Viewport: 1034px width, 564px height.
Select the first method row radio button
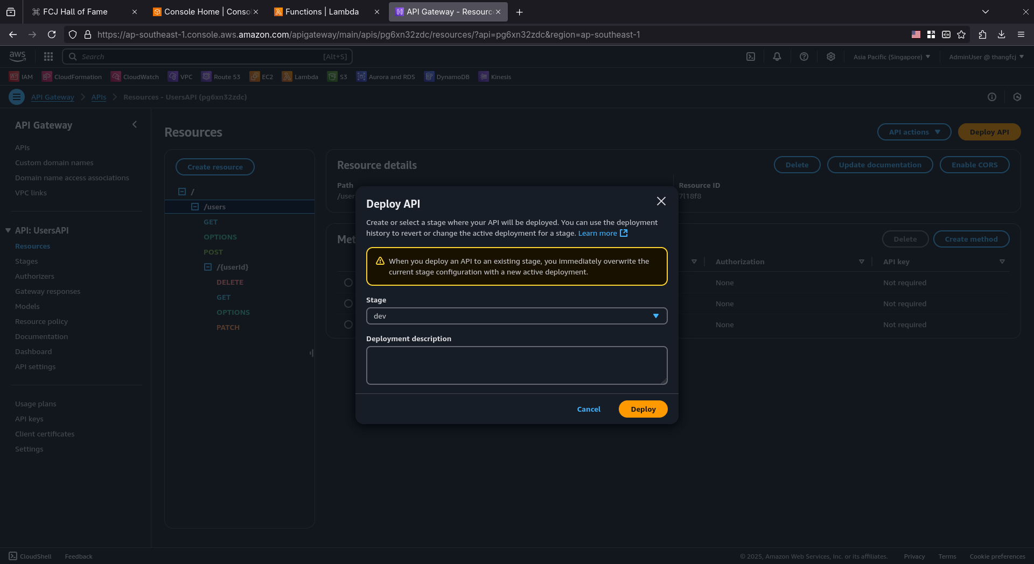coord(348,283)
